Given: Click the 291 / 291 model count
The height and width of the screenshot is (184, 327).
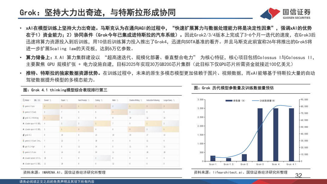Looking at the screenshot, I should (x=37, y=100).
